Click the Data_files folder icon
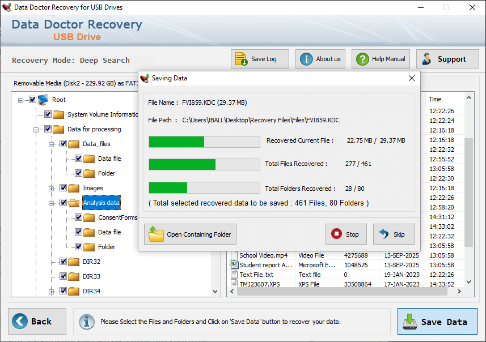Screen dimensions: 486x342 point(74,144)
